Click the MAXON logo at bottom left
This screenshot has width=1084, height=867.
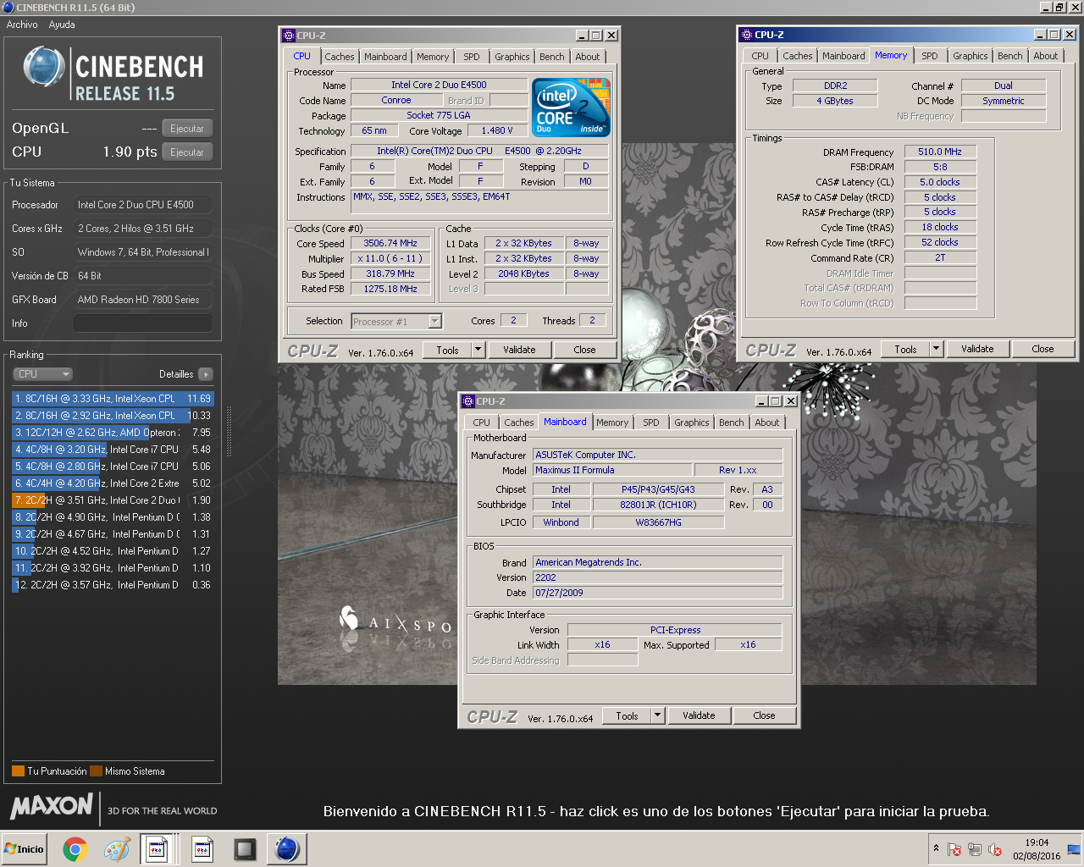pyautogui.click(x=52, y=806)
